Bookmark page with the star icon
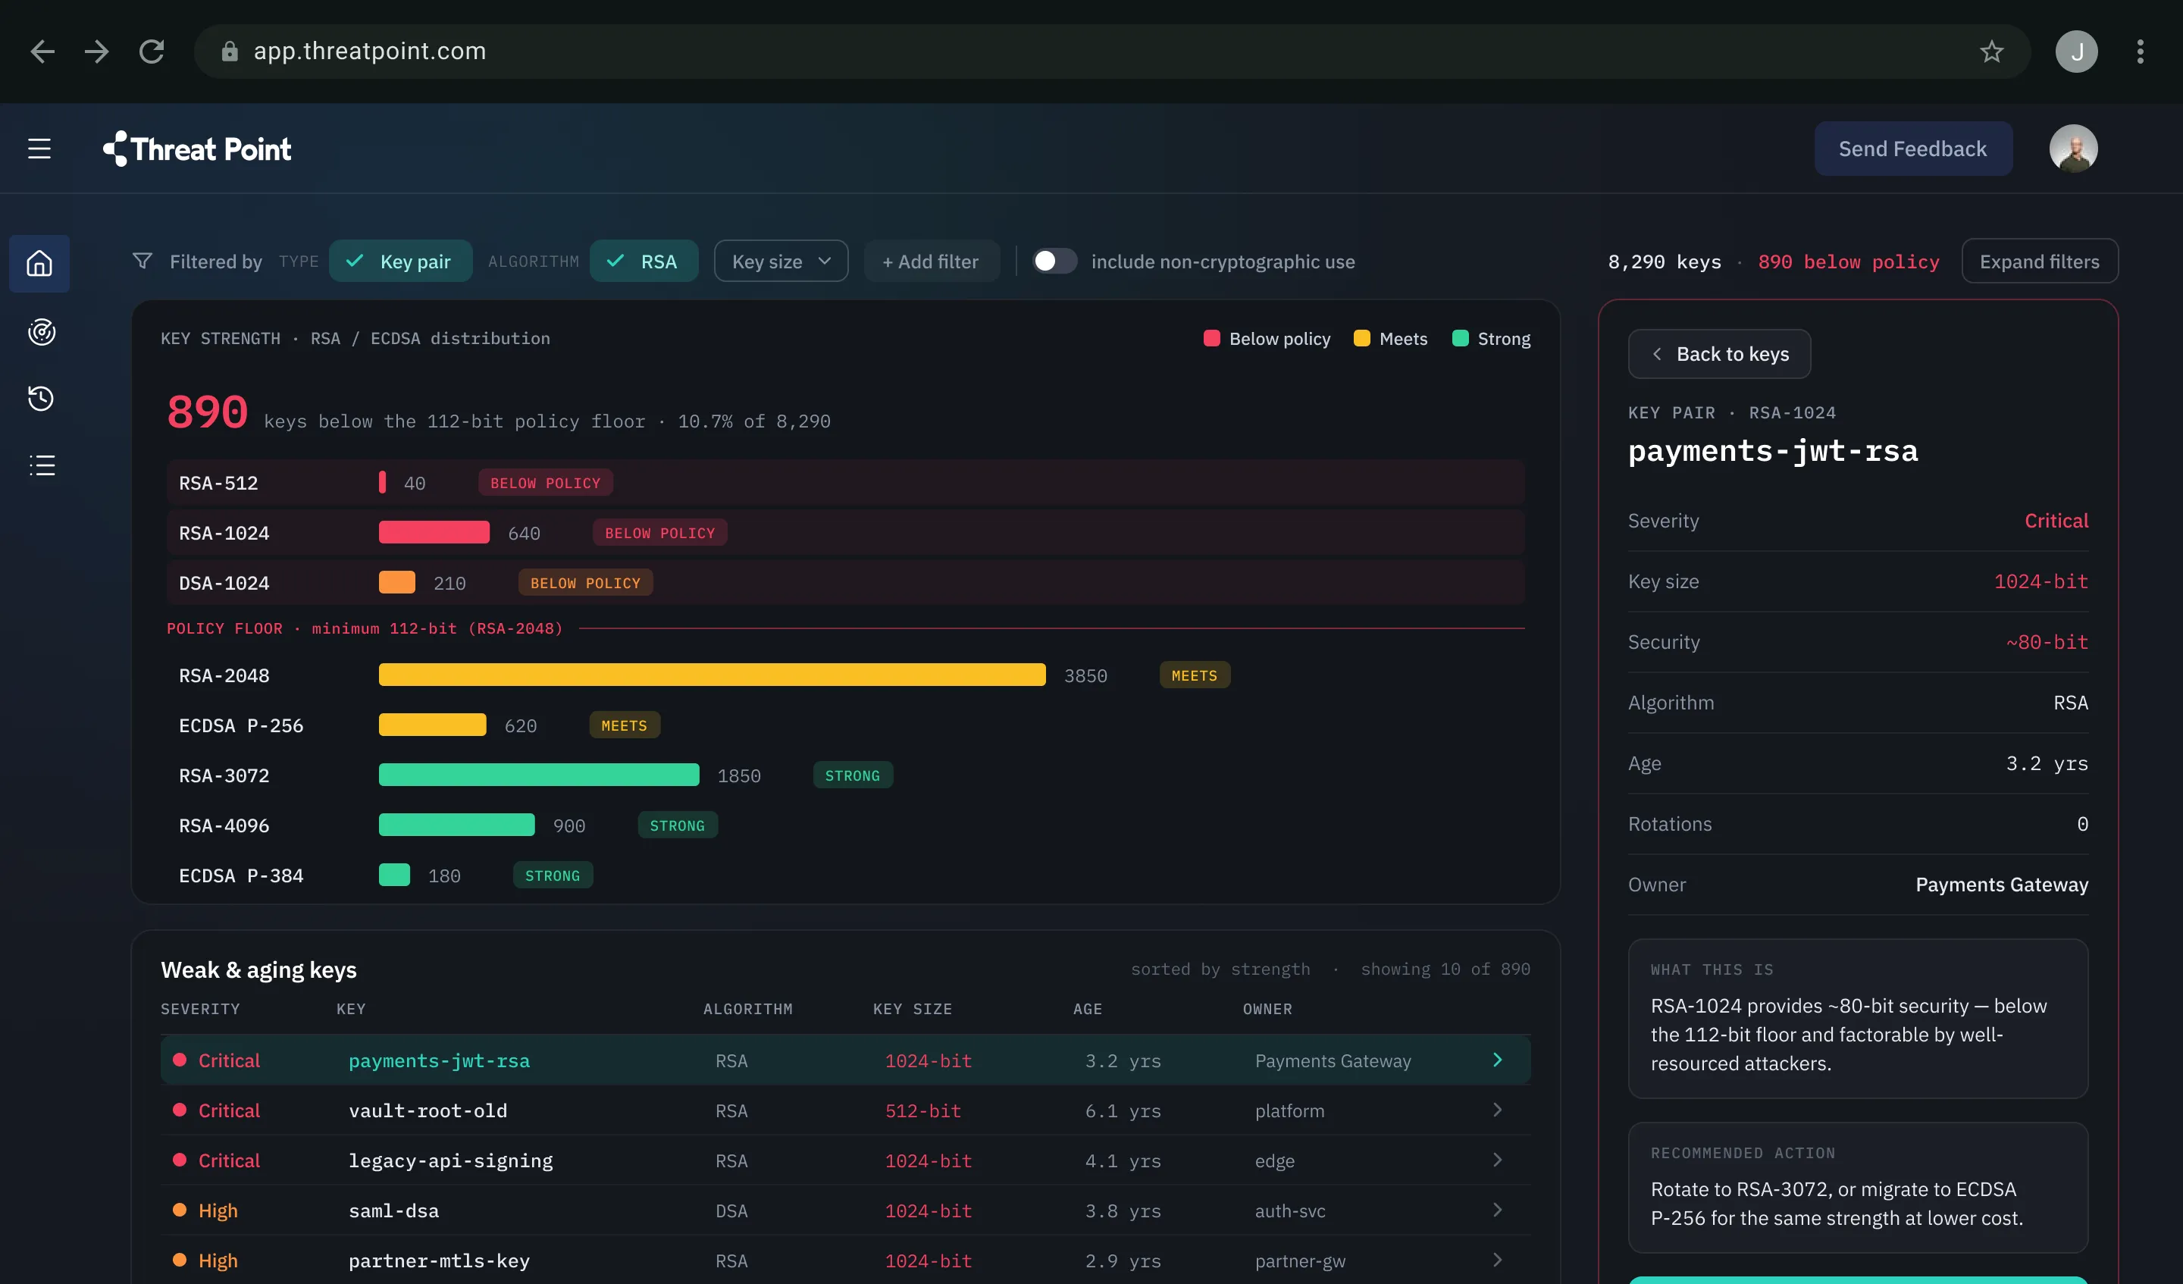2183x1284 pixels. click(x=1990, y=51)
